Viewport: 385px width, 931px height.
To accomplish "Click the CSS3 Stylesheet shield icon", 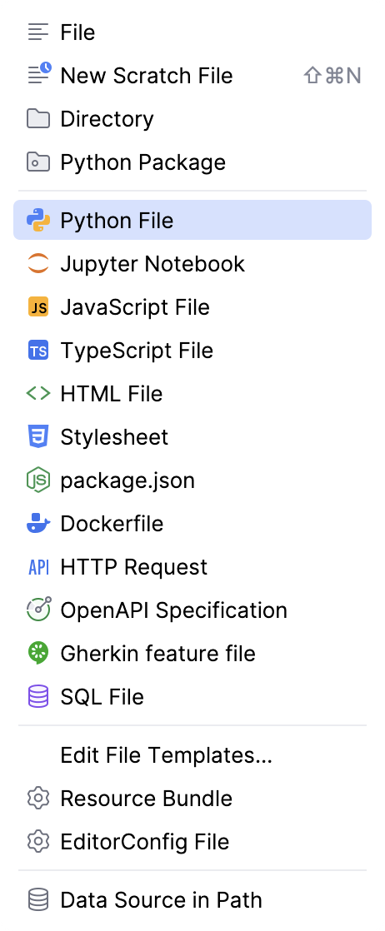I will pos(38,437).
